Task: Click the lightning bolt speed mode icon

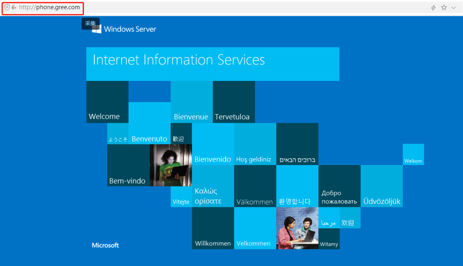Action: click(433, 8)
